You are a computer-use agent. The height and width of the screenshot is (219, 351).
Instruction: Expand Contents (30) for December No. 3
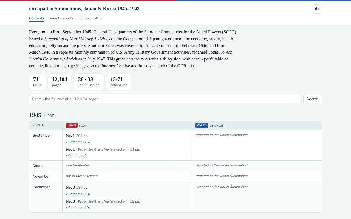click(x=78, y=194)
